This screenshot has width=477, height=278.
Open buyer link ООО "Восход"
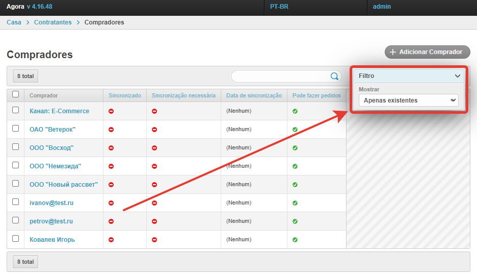pyautogui.click(x=51, y=148)
